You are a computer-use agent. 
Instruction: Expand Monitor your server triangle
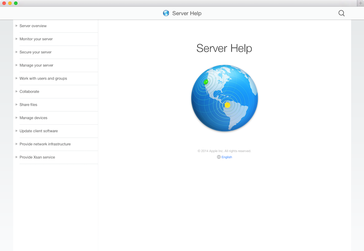(x=16, y=39)
